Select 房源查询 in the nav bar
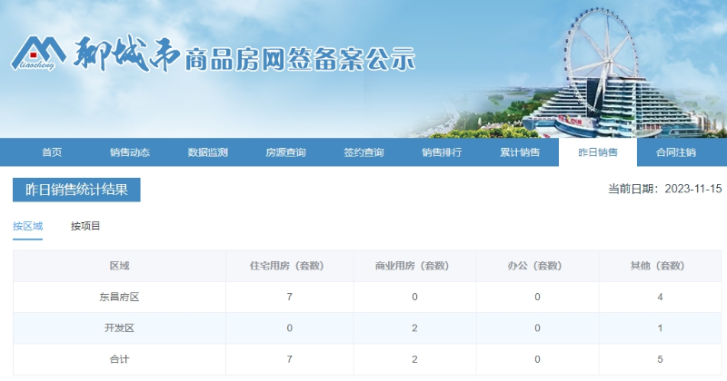Screen dimensions: 727x381 pyautogui.click(x=285, y=152)
